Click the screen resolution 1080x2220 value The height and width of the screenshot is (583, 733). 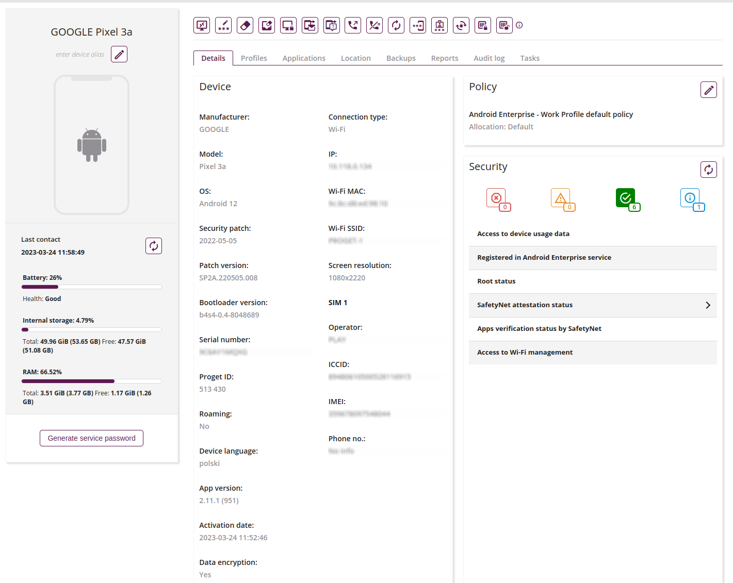click(347, 278)
